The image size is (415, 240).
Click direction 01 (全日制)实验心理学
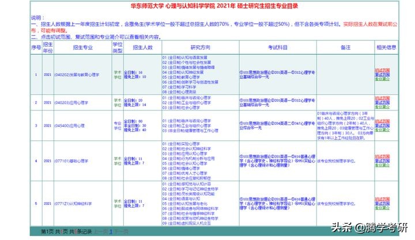pos(181,144)
